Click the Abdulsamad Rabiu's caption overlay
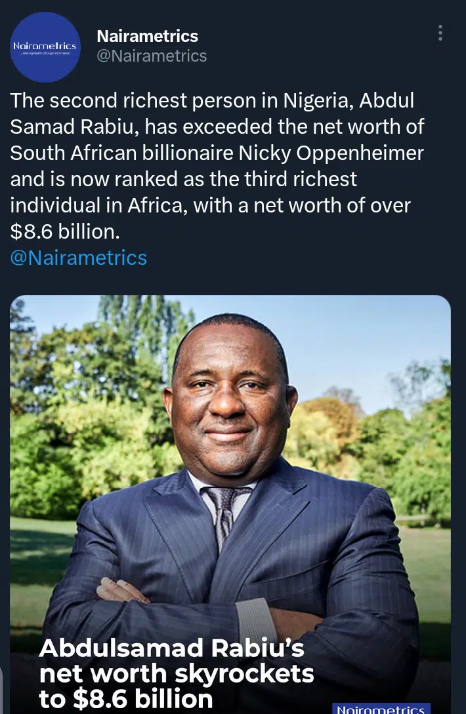 point(173,648)
